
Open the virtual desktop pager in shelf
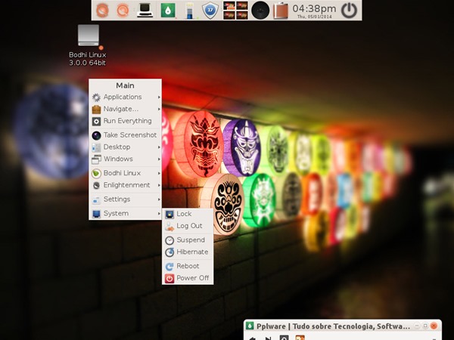pyautogui.click(x=235, y=10)
